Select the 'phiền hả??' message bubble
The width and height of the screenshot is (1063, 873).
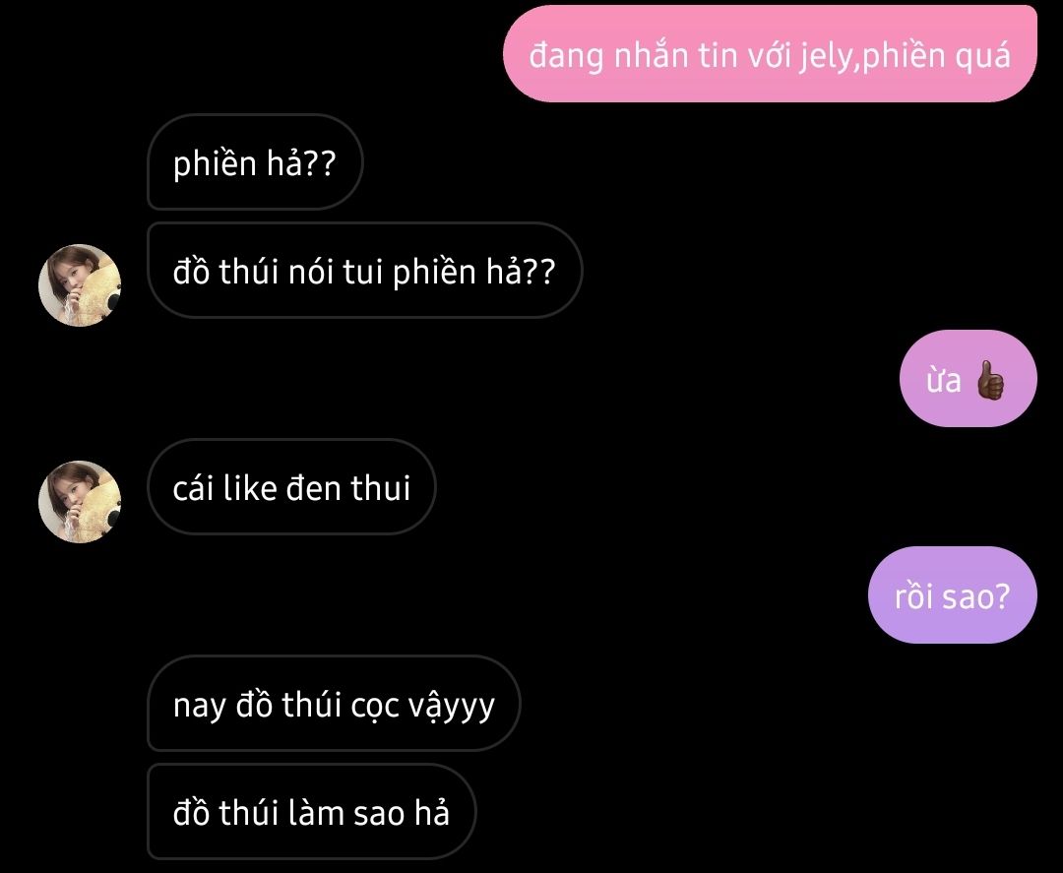pos(255,162)
